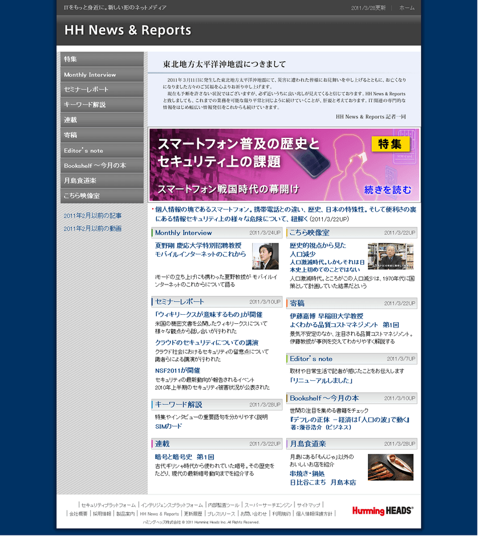Open the クラウドのセキュリティについての講演 article
Image resolution: width=478 pixels, height=536 pixels.
pyautogui.click(x=206, y=343)
